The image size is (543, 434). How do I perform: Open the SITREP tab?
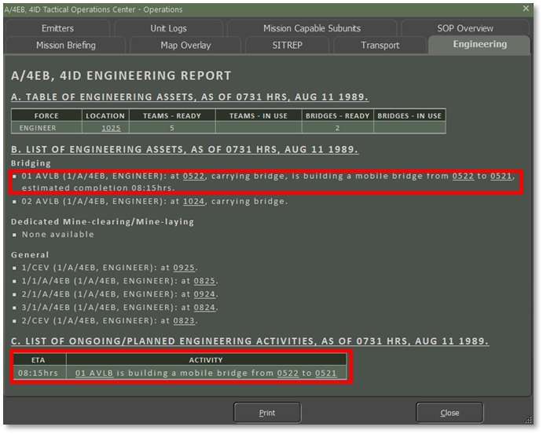click(x=287, y=46)
